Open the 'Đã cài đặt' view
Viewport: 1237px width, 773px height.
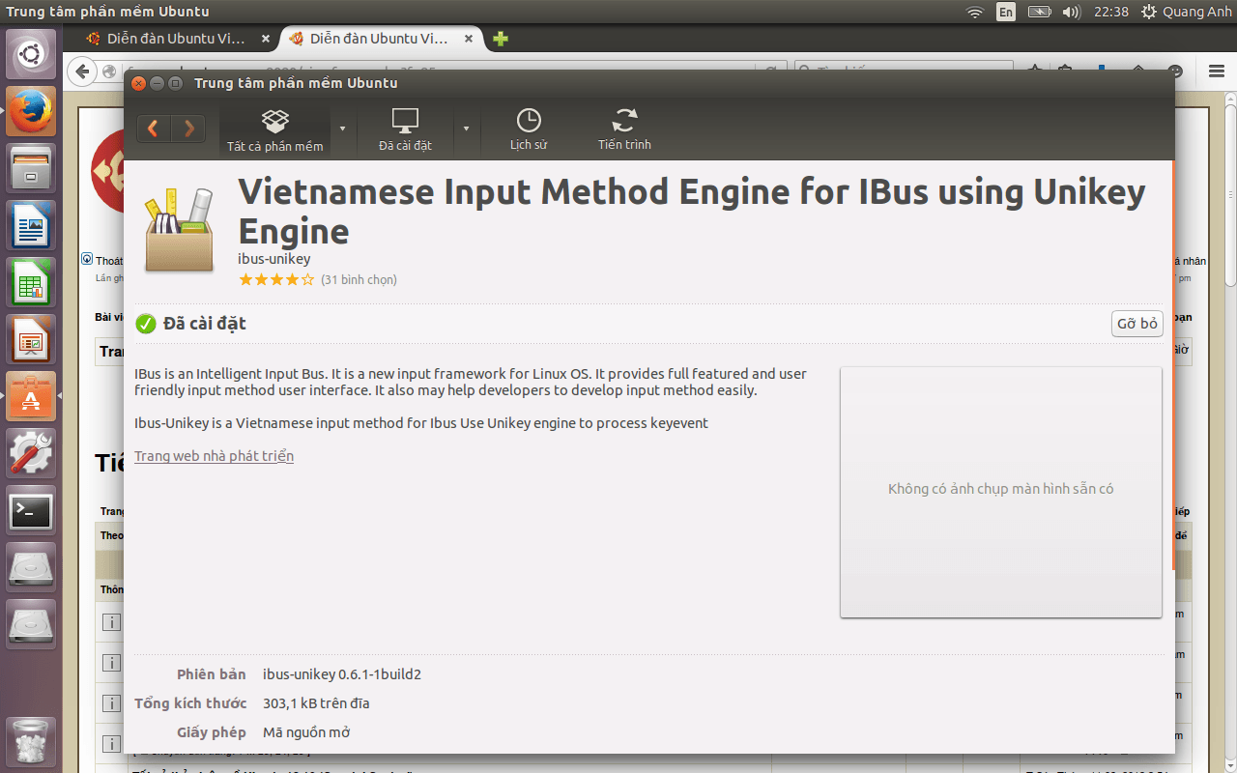405,130
